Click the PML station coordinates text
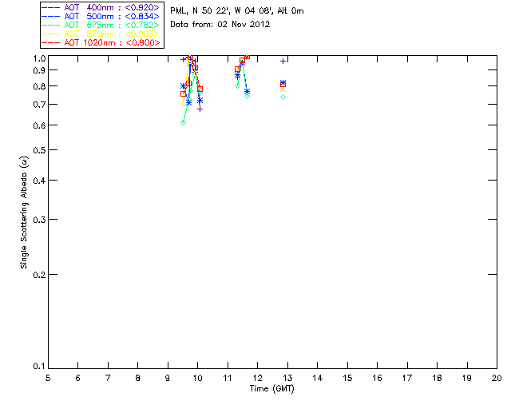The height and width of the screenshot is (409, 511). [237, 10]
